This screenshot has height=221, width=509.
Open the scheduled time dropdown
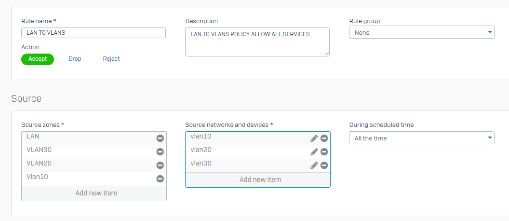[x=422, y=138]
